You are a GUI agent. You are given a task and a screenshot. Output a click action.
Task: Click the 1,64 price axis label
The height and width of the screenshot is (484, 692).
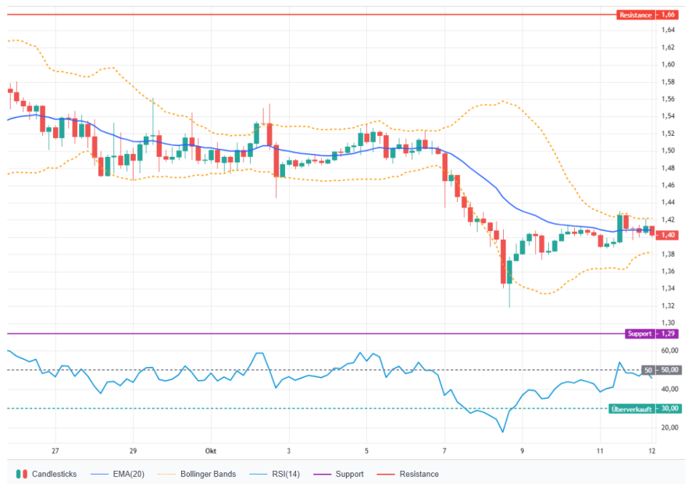click(x=668, y=30)
